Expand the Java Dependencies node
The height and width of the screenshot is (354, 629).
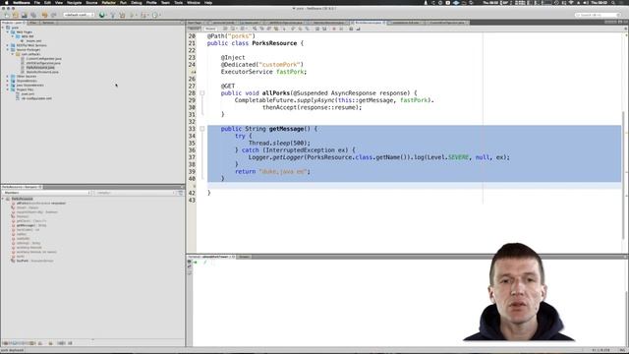point(8,86)
